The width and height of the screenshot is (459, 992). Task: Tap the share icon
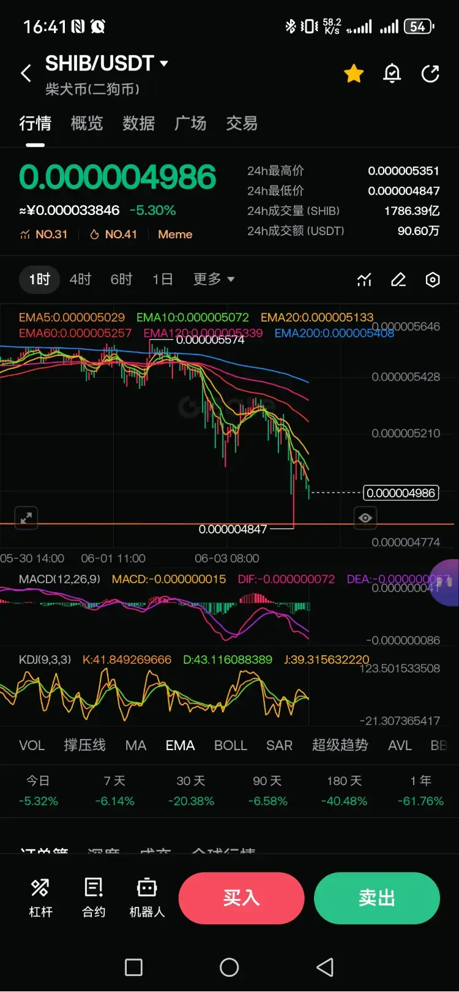pyautogui.click(x=430, y=74)
